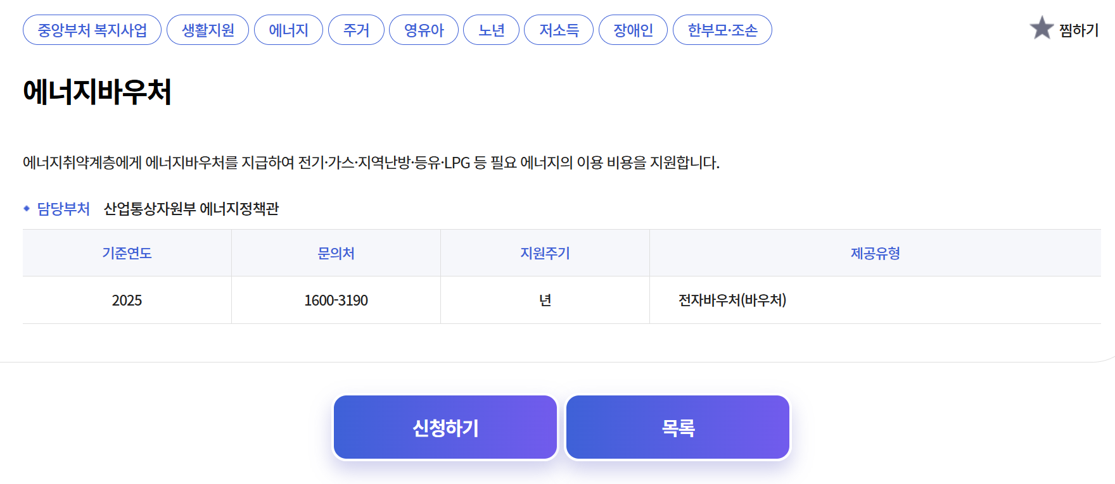
Task: Go back with the 목록 button
Action: coord(678,428)
